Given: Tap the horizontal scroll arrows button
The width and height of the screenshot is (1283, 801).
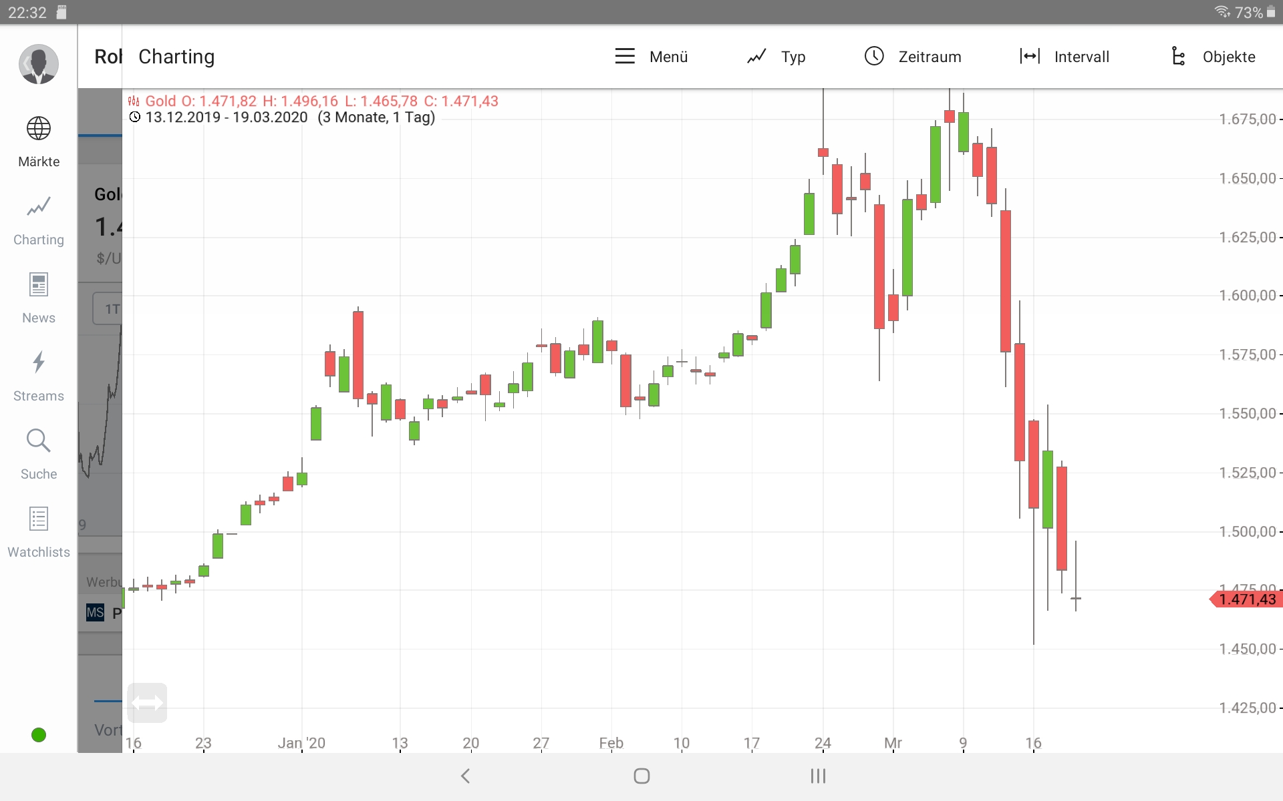Looking at the screenshot, I should 147,703.
